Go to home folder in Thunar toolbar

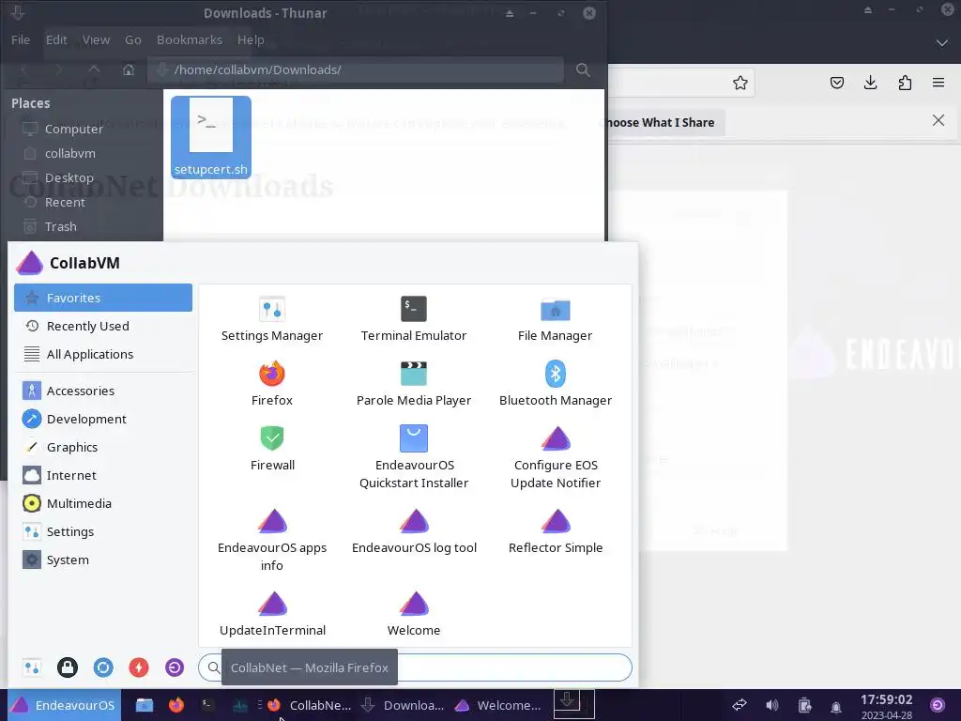pyautogui.click(x=128, y=69)
